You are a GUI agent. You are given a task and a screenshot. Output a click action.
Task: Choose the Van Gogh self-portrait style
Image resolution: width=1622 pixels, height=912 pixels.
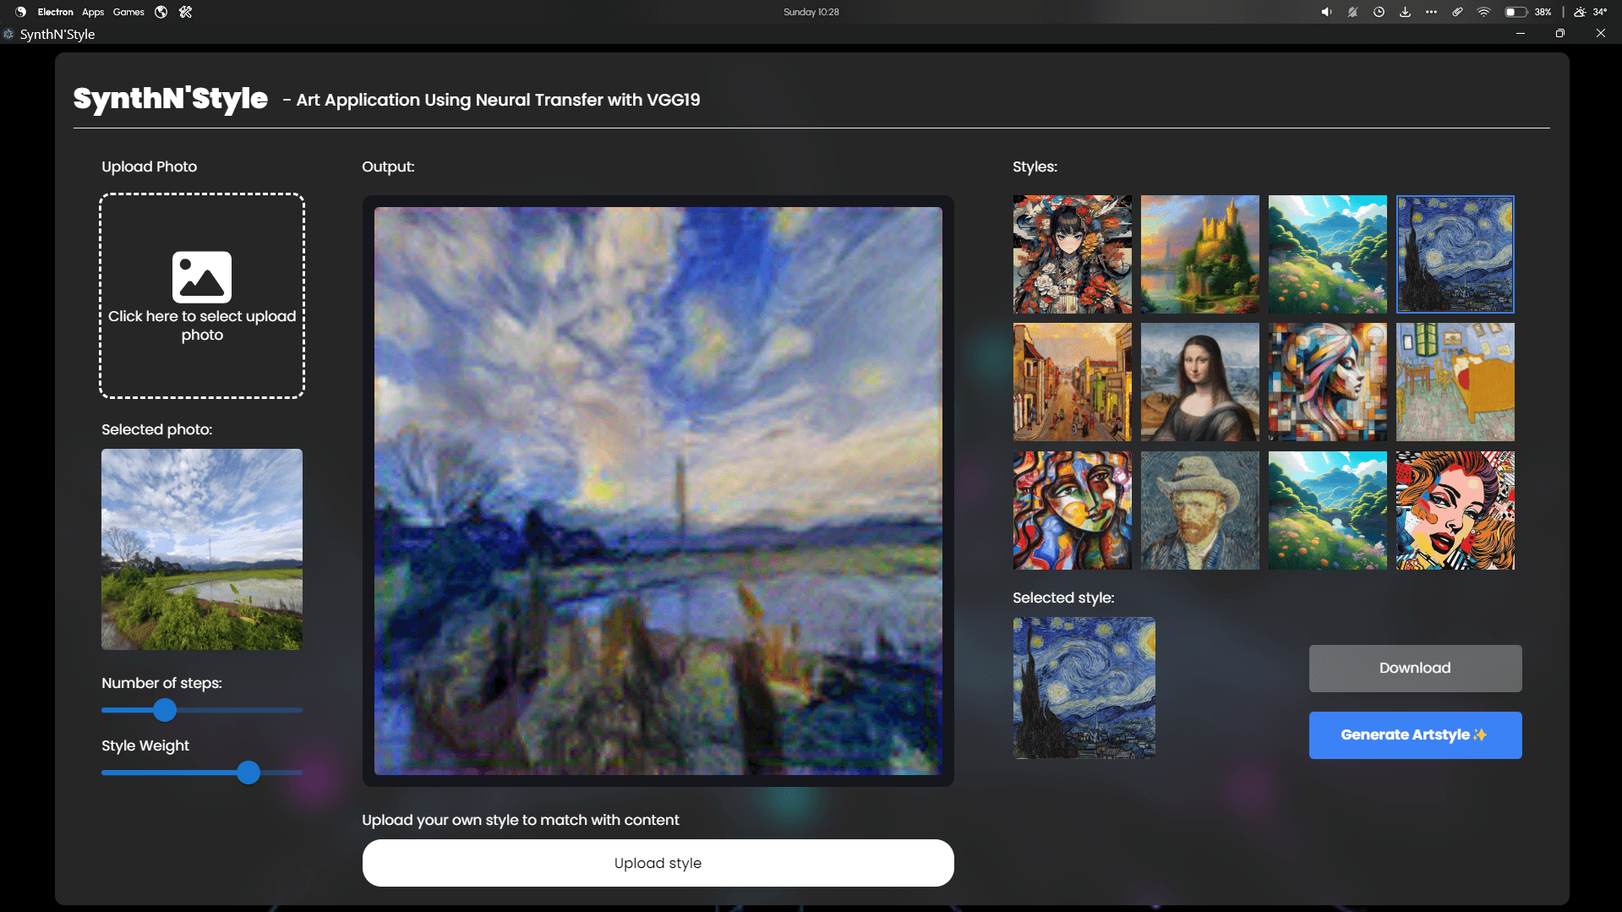tap(1199, 510)
